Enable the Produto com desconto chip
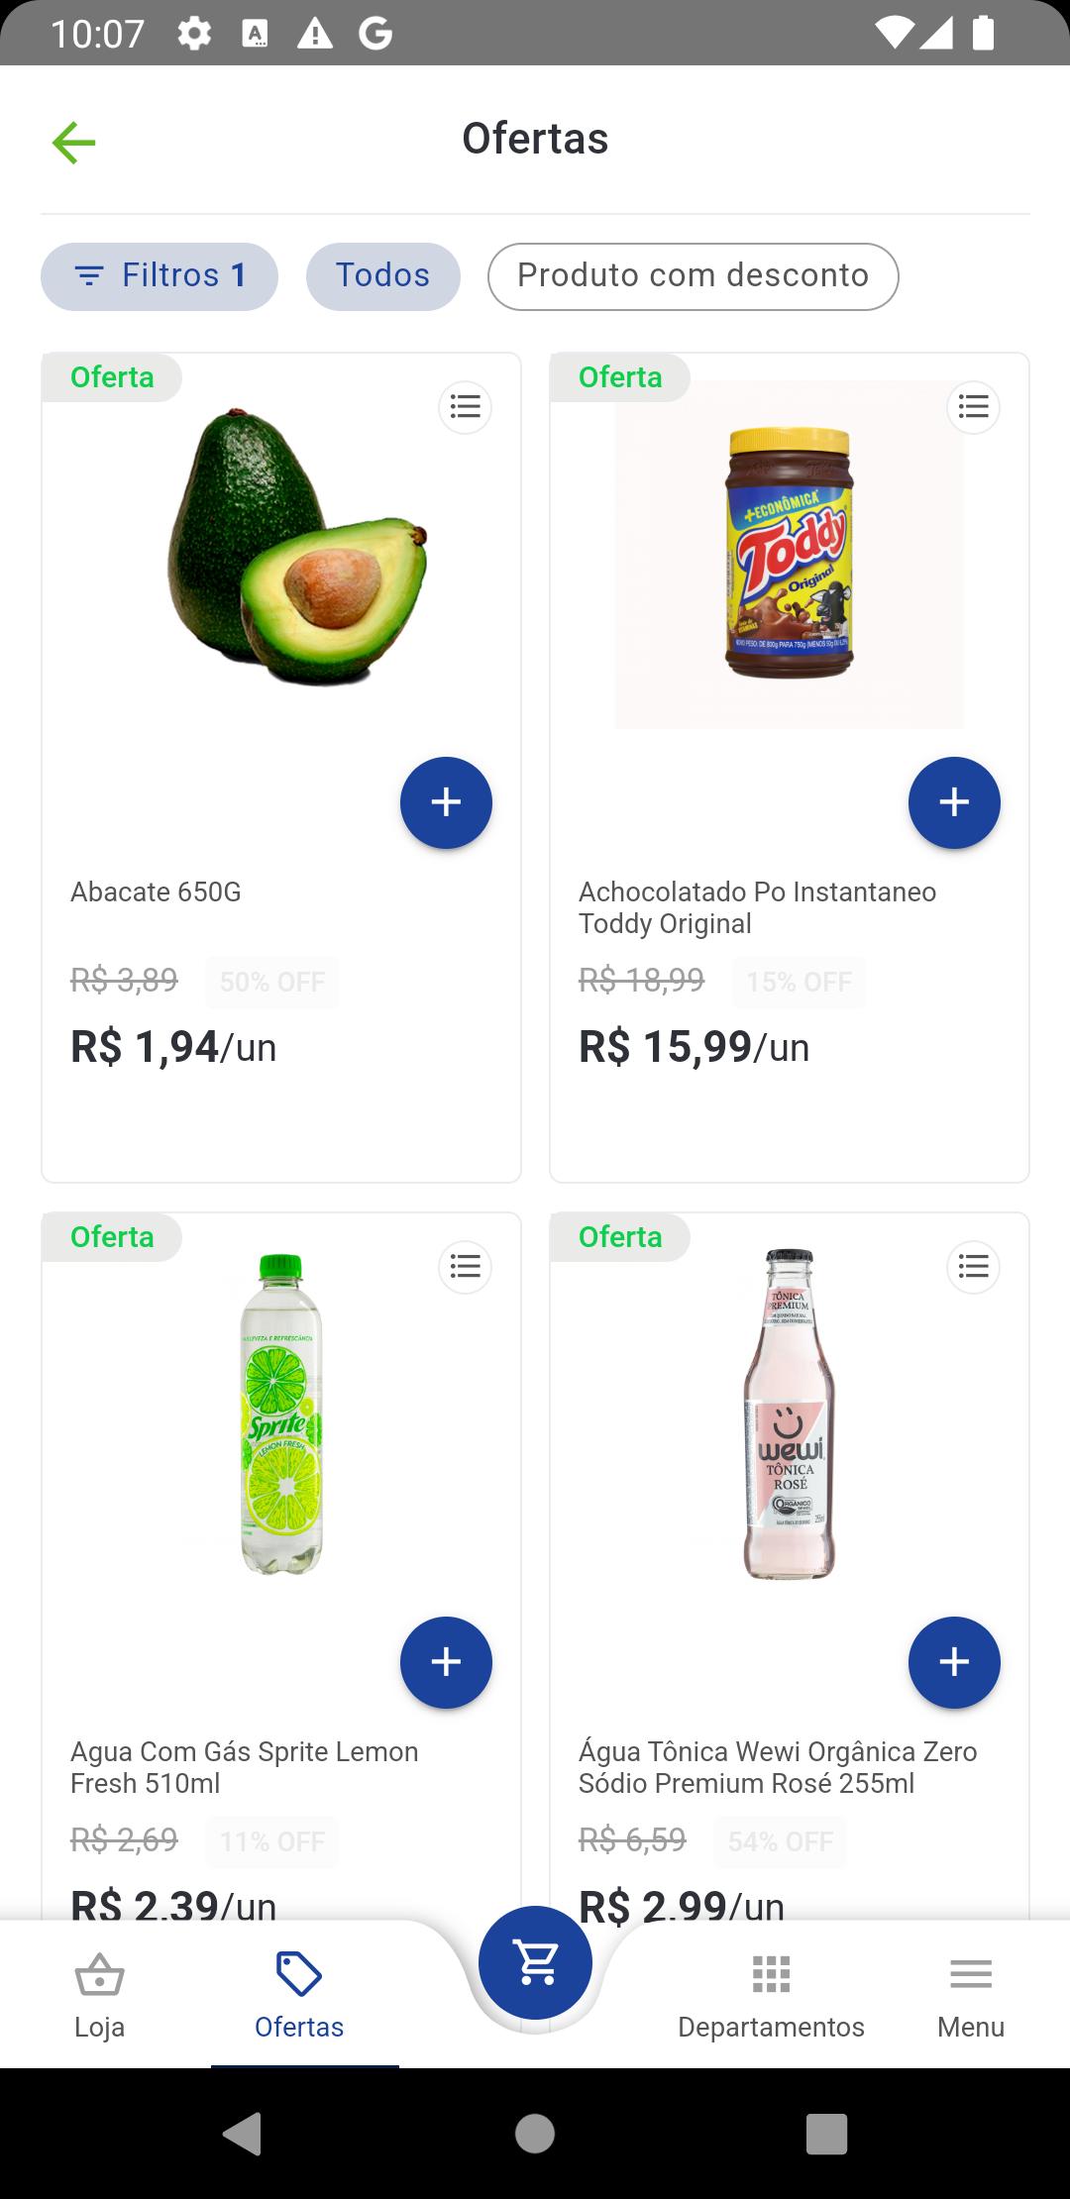The height and width of the screenshot is (2199, 1070). click(x=694, y=276)
